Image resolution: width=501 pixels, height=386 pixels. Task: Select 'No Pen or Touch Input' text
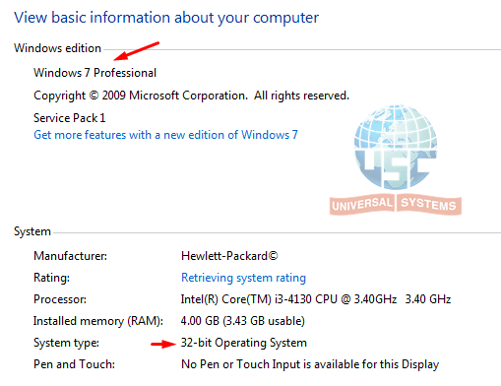click(310, 364)
